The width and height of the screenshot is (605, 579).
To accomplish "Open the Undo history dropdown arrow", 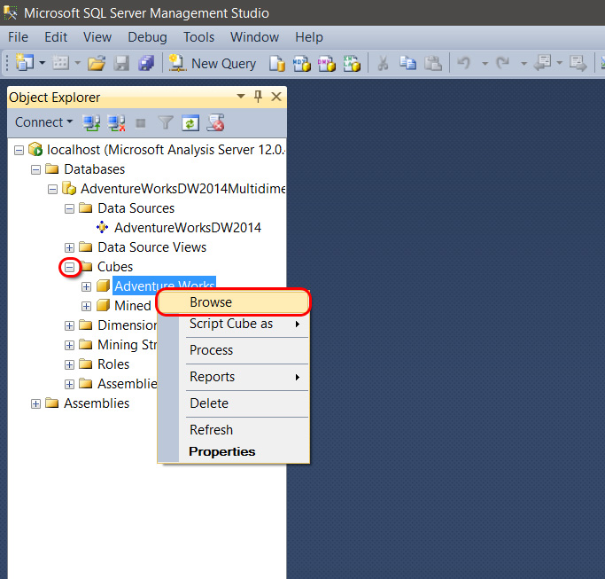I will pyautogui.click(x=485, y=63).
